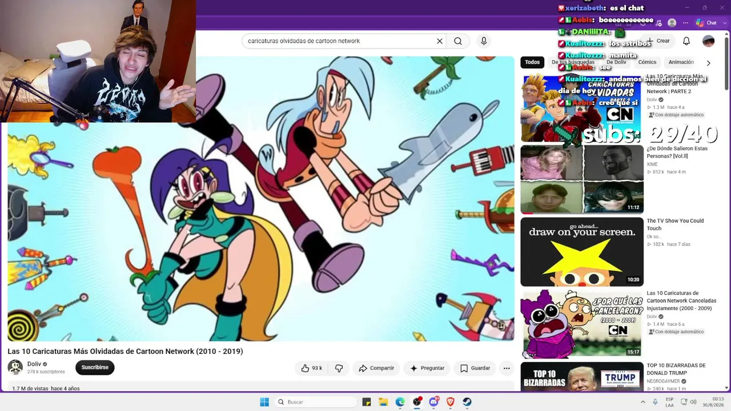
Task: Clear the search box with the X icon
Action: coord(440,41)
